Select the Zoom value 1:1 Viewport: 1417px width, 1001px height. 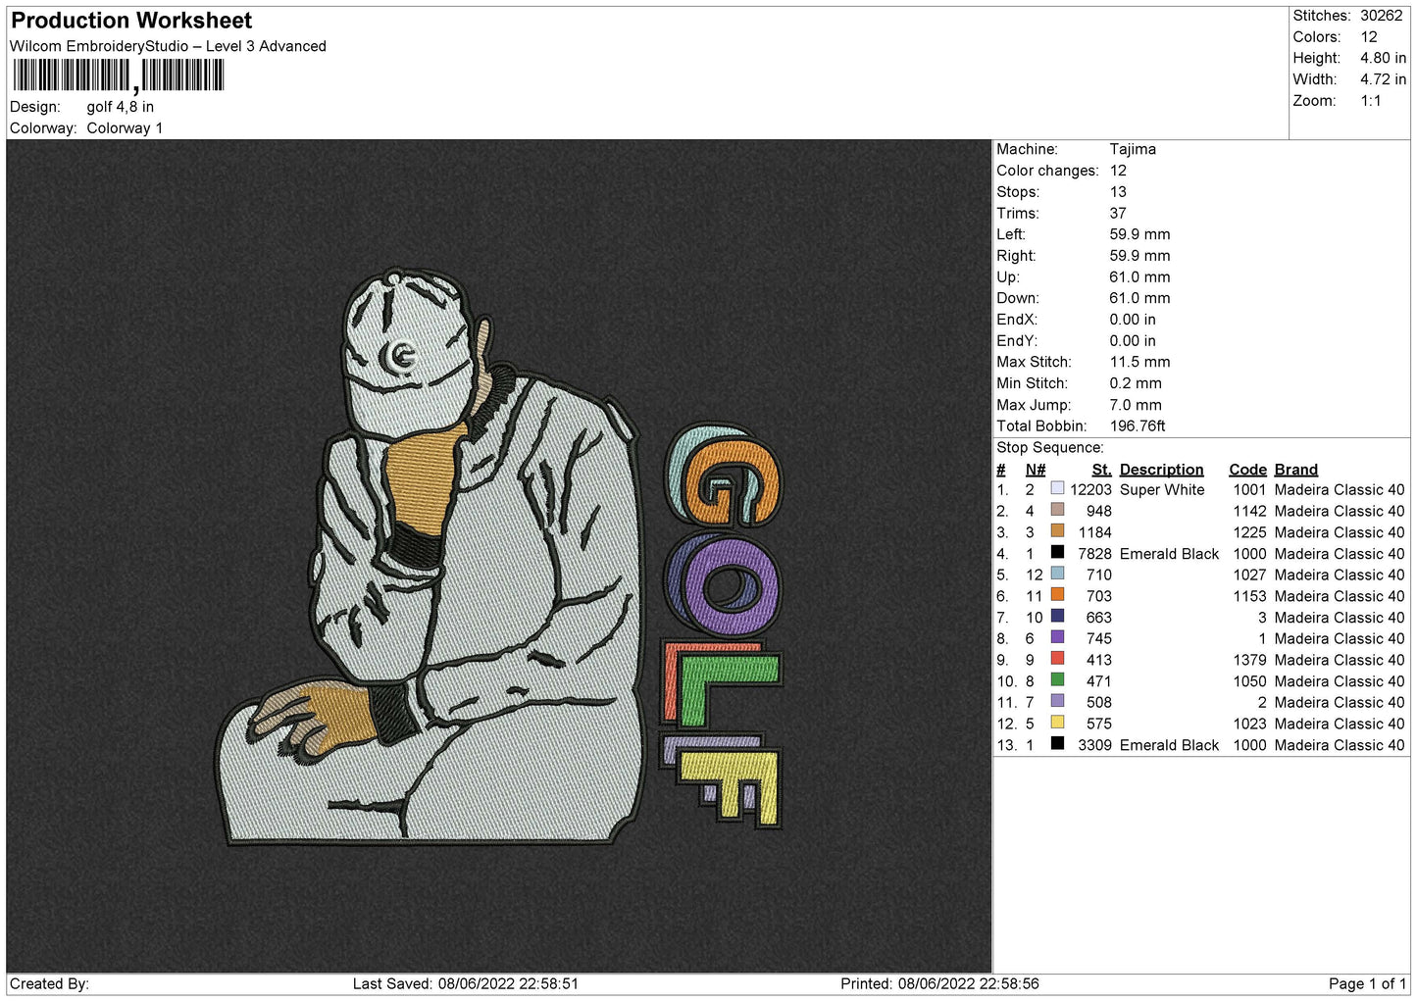point(1370,101)
